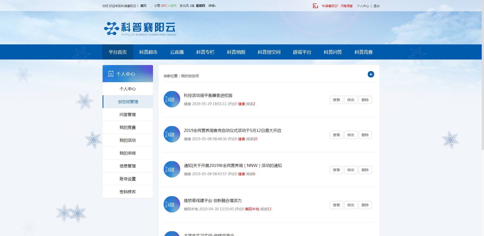484x236 pixels.
Task: Click the weather icon beside 小雨
Action: point(151,6)
